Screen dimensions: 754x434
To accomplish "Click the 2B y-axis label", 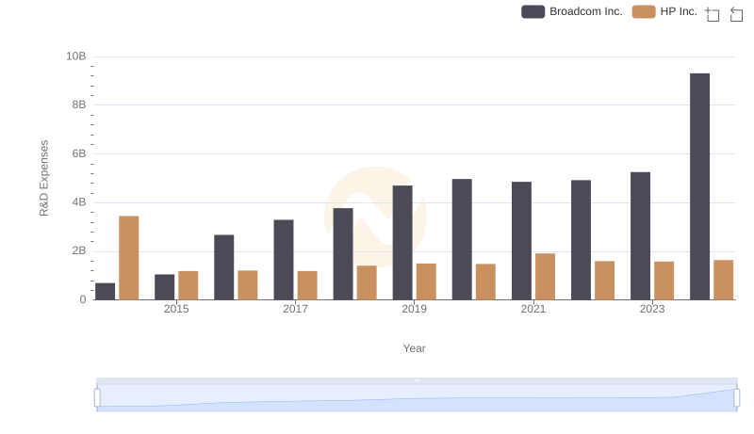I will point(79,250).
